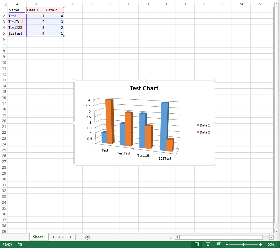Image resolution: width=280 pixels, height=248 pixels.
Task: Click the zoom slider handle
Action: [x=244, y=245]
